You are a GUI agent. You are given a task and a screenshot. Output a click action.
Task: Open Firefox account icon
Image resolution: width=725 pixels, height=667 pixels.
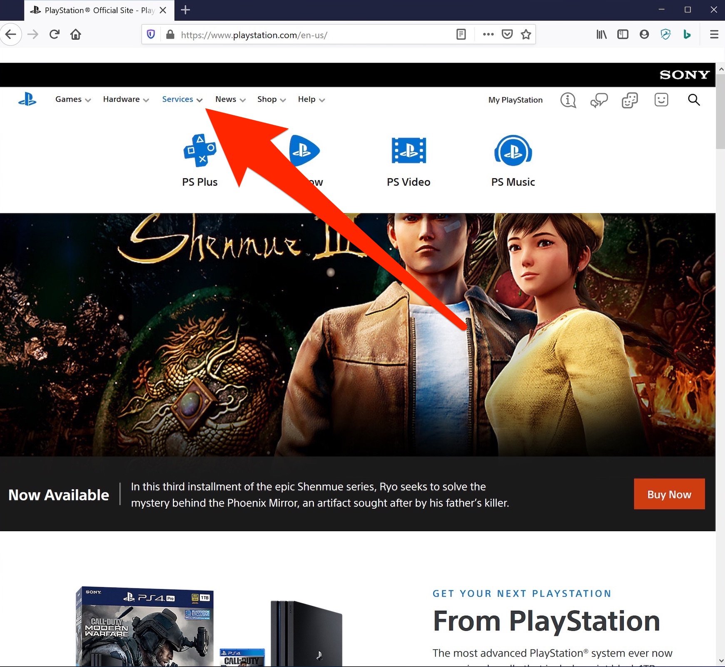pos(644,34)
